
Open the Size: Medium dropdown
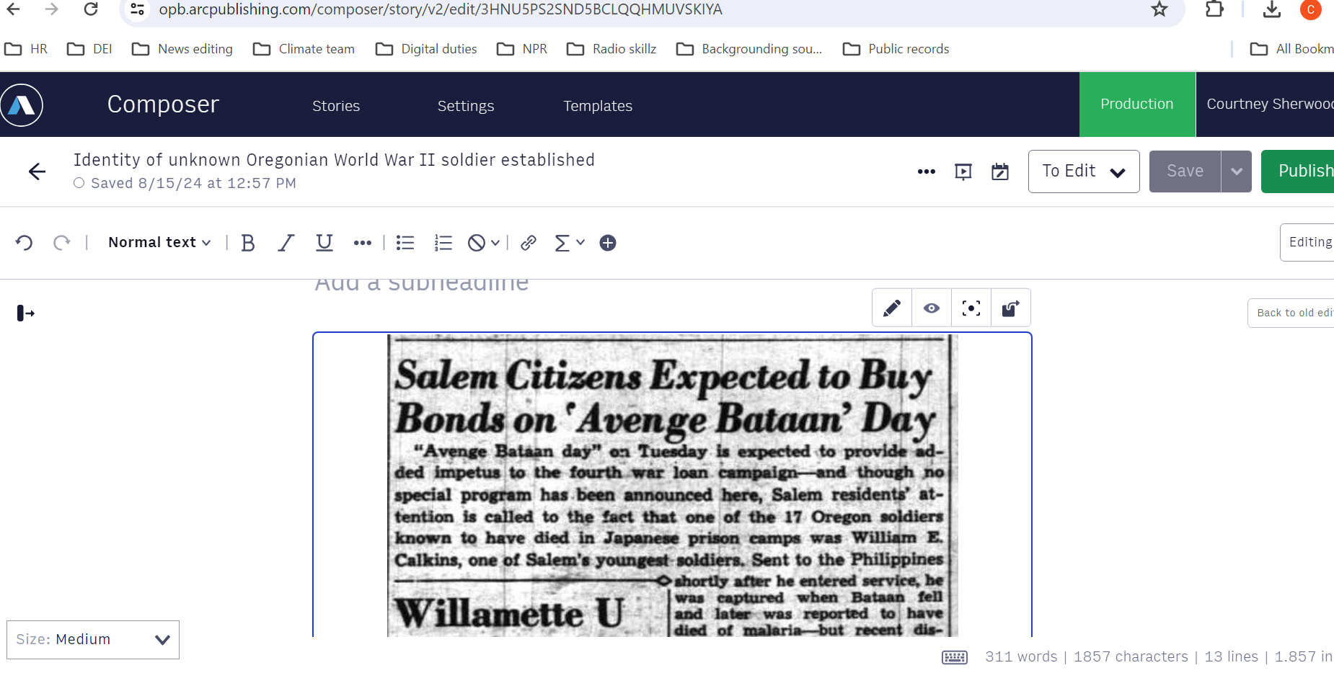tap(93, 640)
